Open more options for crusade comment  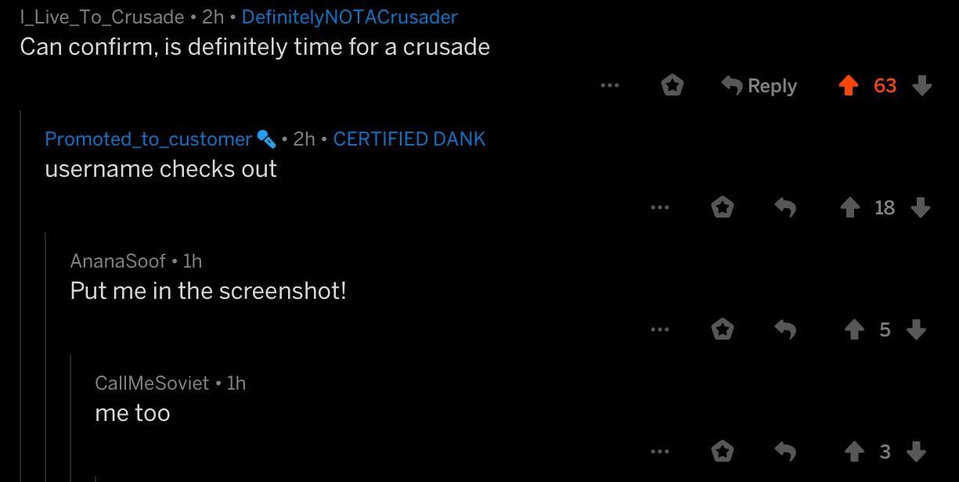pos(610,85)
